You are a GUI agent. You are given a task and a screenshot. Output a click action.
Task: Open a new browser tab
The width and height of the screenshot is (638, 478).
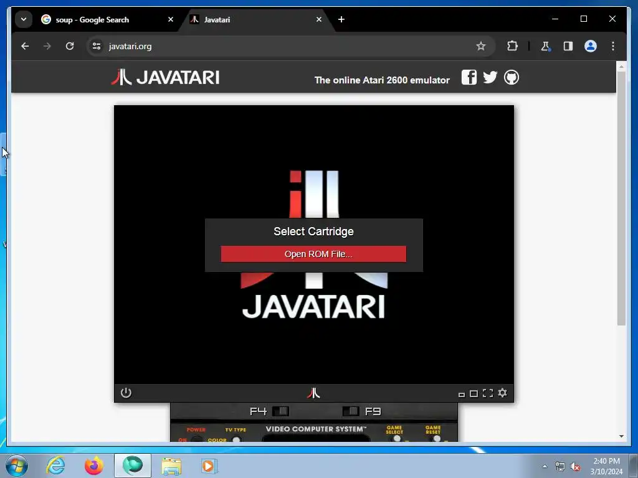pyautogui.click(x=341, y=19)
